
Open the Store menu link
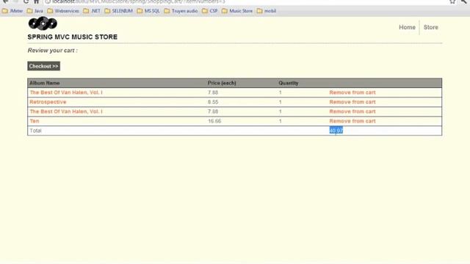point(431,27)
